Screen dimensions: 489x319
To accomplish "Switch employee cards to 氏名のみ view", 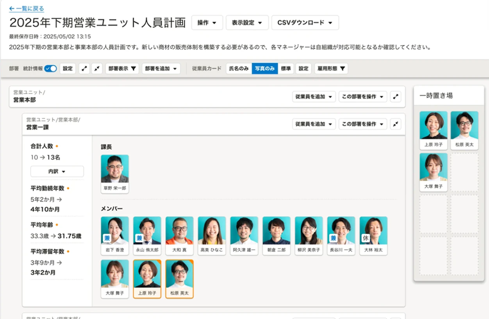I will tap(239, 68).
